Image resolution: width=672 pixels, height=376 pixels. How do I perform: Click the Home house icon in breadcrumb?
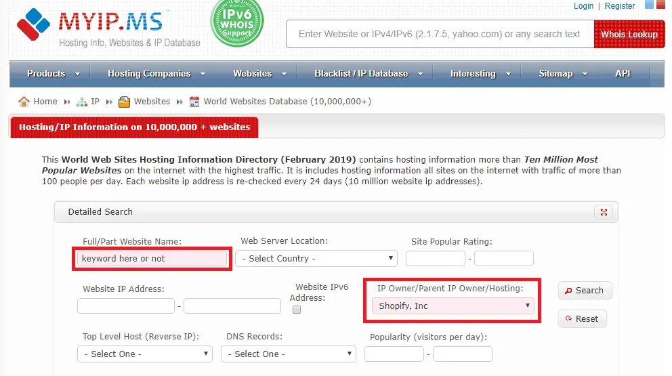[24, 102]
